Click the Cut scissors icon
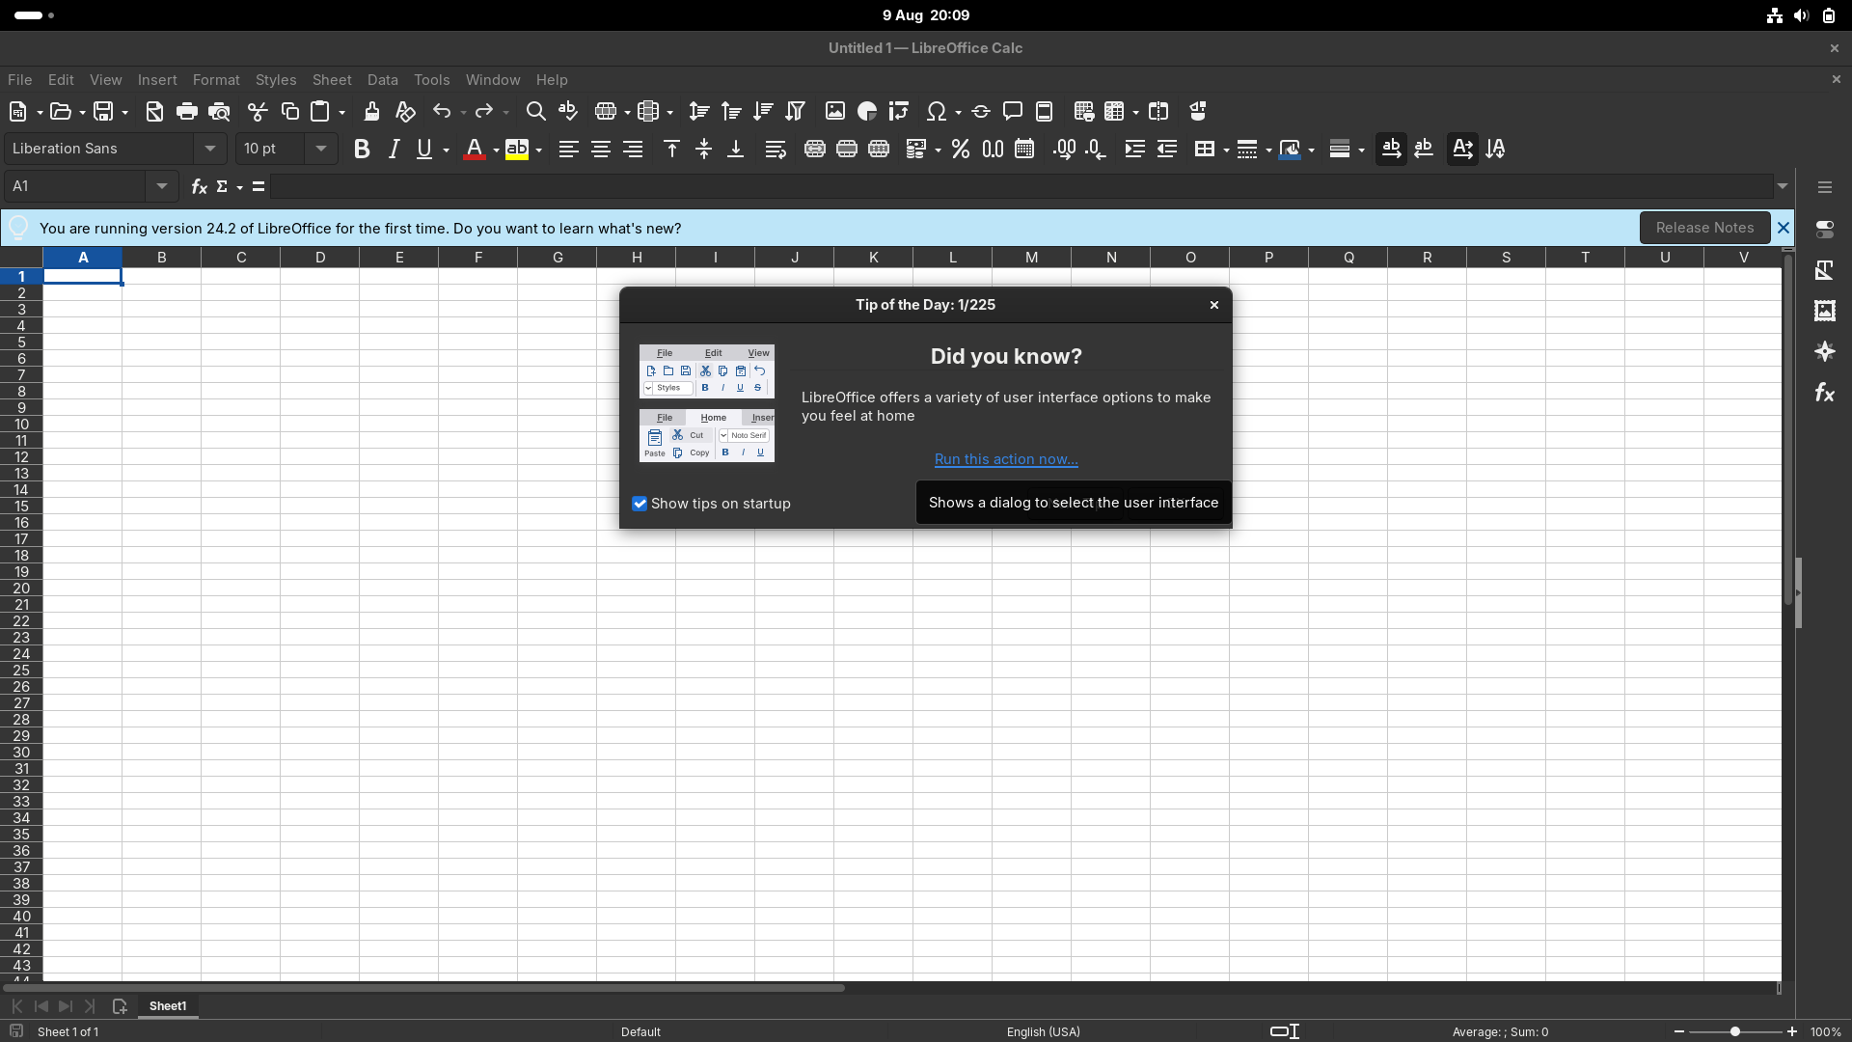Image resolution: width=1852 pixels, height=1042 pixels. coord(257,111)
